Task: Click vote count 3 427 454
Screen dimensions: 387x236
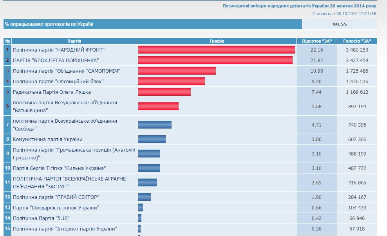Action: 357,61
